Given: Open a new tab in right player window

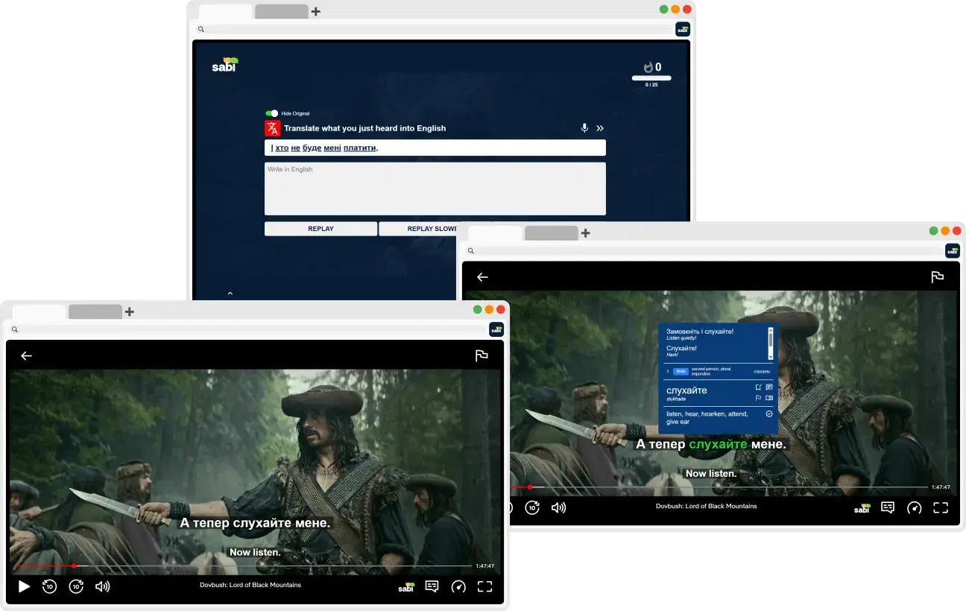Looking at the screenshot, I should coord(586,233).
